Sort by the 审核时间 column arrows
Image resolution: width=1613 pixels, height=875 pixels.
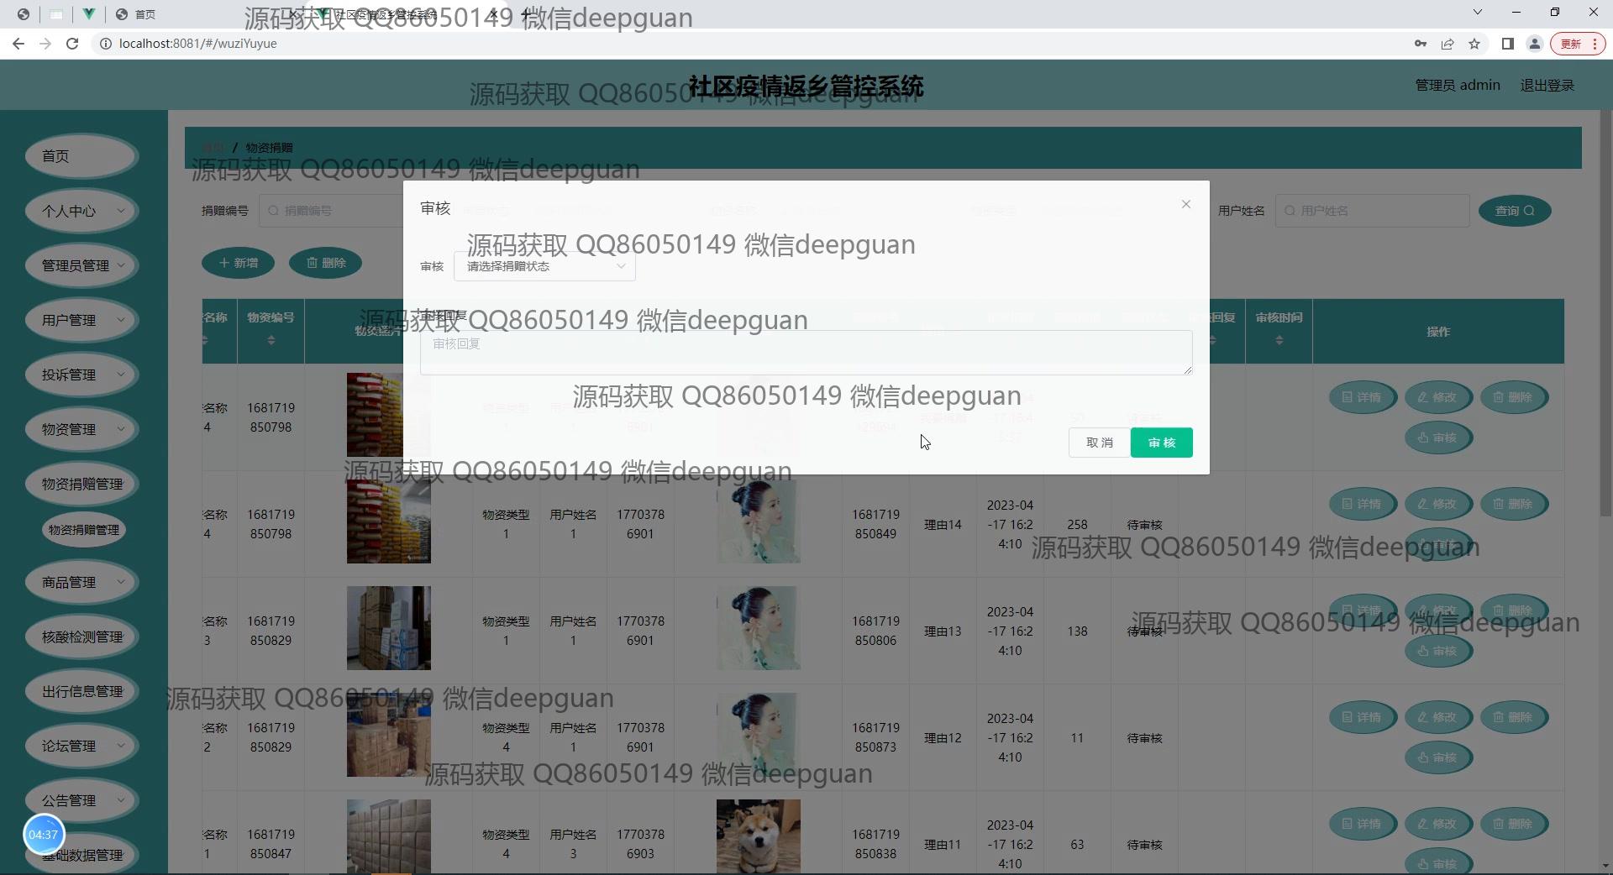coord(1279,341)
